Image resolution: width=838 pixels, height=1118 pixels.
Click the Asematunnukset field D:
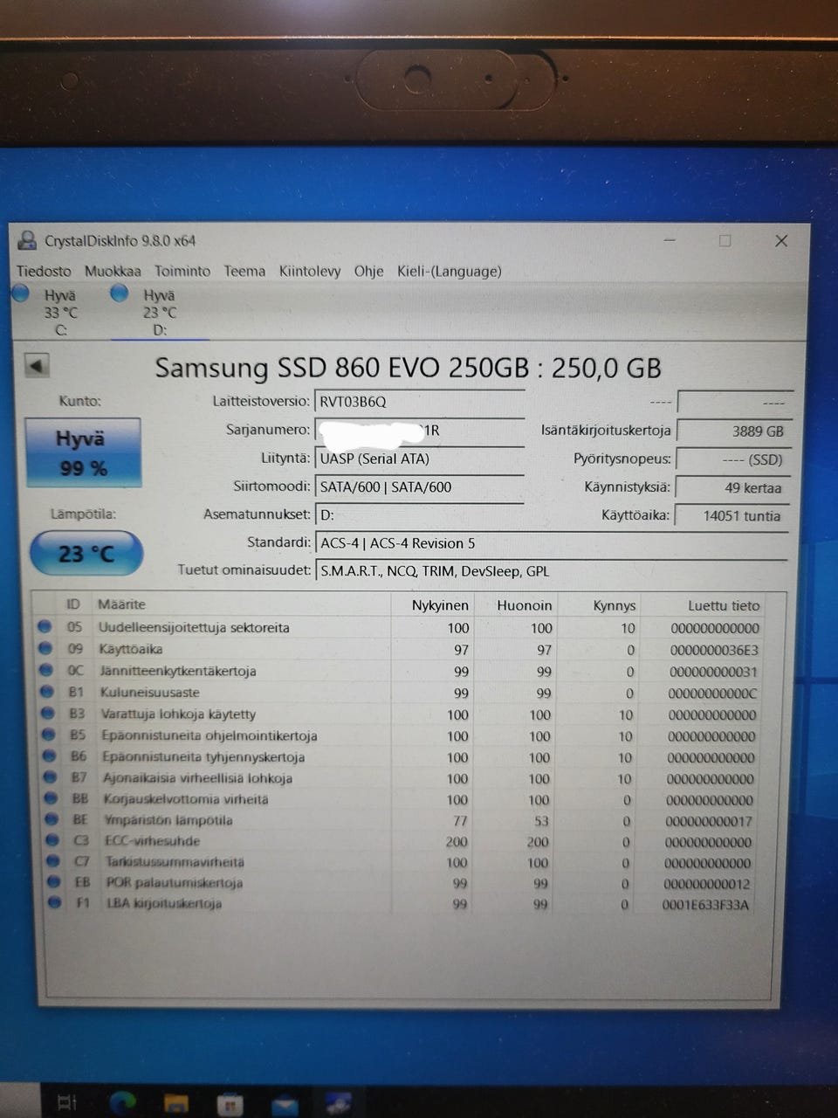(419, 515)
